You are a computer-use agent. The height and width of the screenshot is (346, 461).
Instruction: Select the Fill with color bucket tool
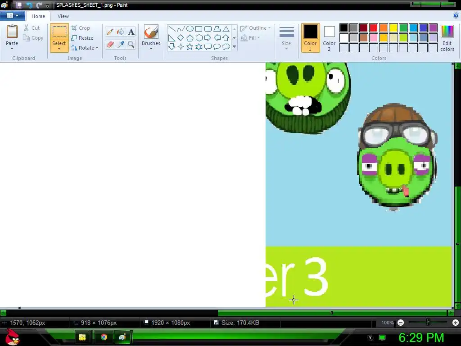tap(121, 32)
